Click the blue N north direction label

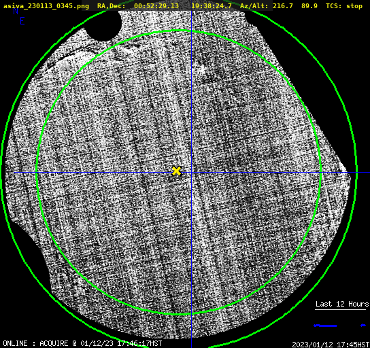click(16, 12)
